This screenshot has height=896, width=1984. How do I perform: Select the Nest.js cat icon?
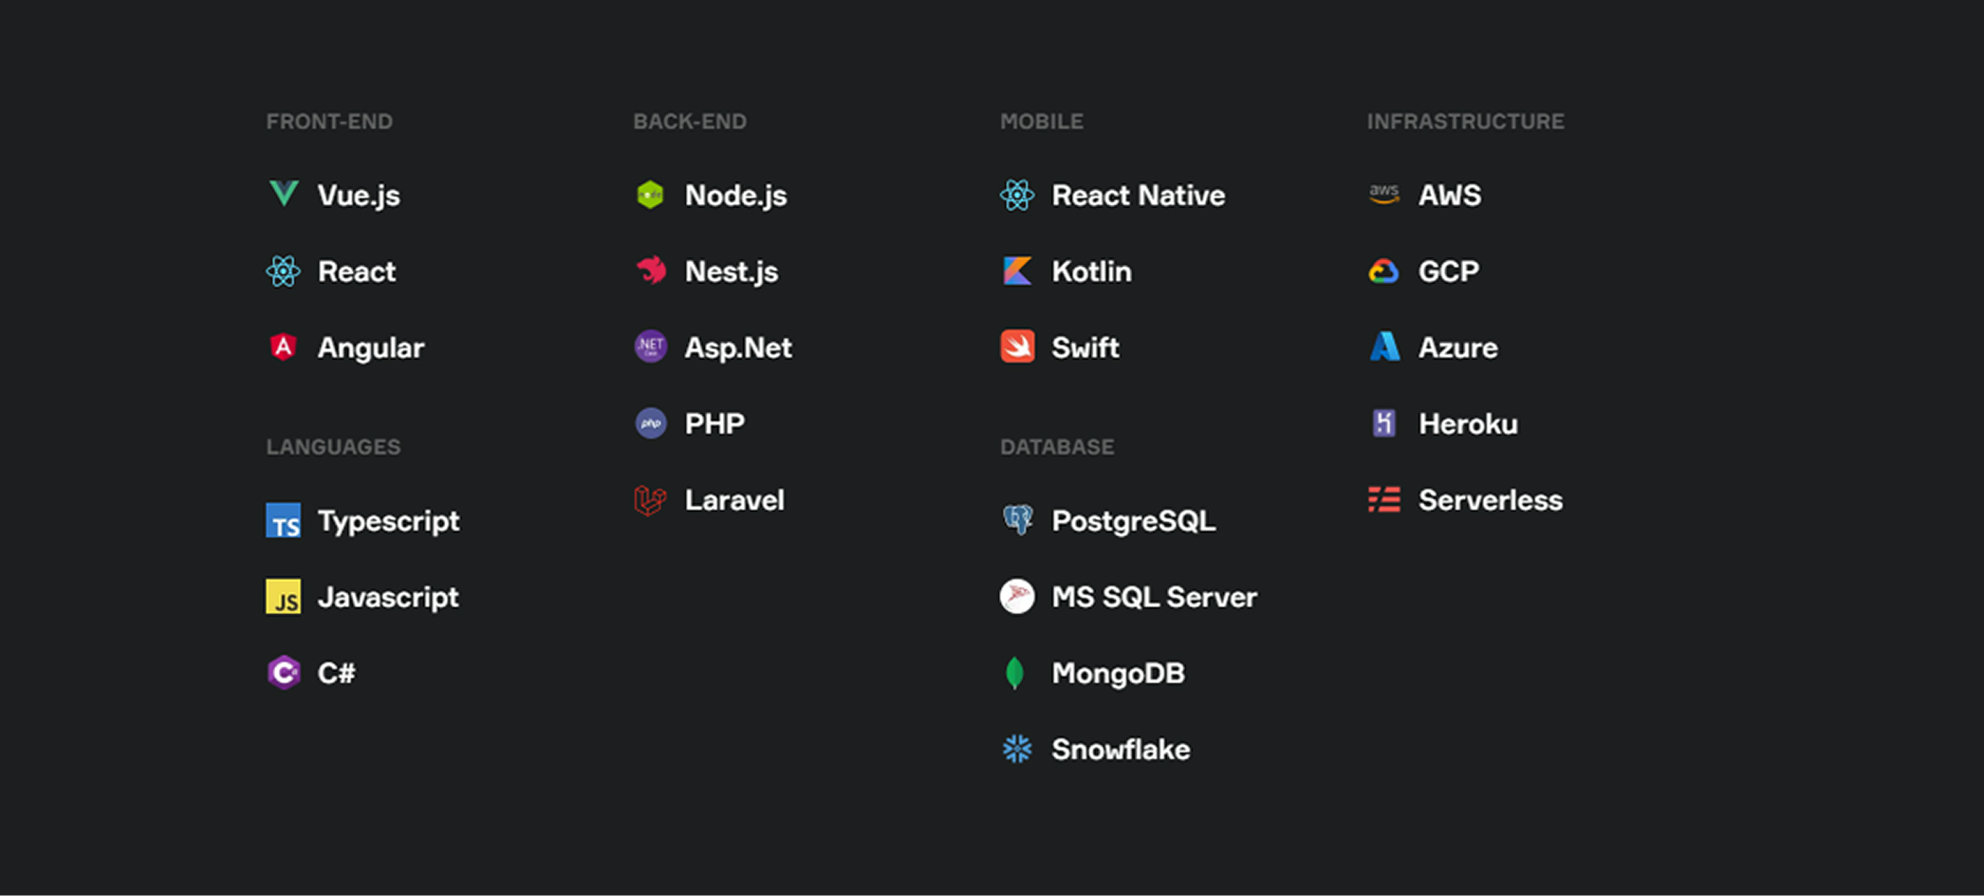point(651,271)
